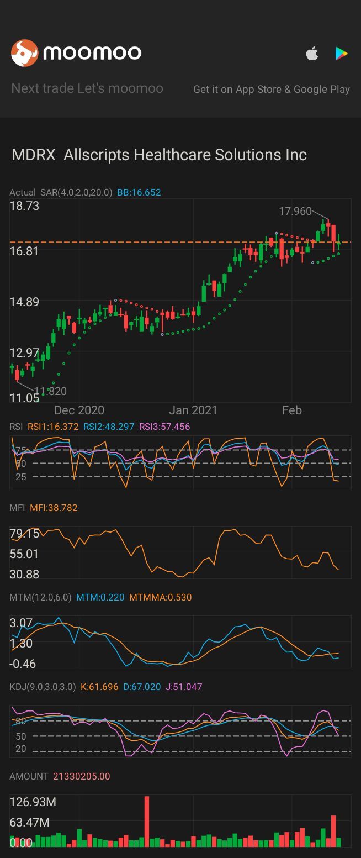This screenshot has width=361, height=858.
Task: Click 'Get it on App Store & Google Play'
Action: (x=272, y=89)
